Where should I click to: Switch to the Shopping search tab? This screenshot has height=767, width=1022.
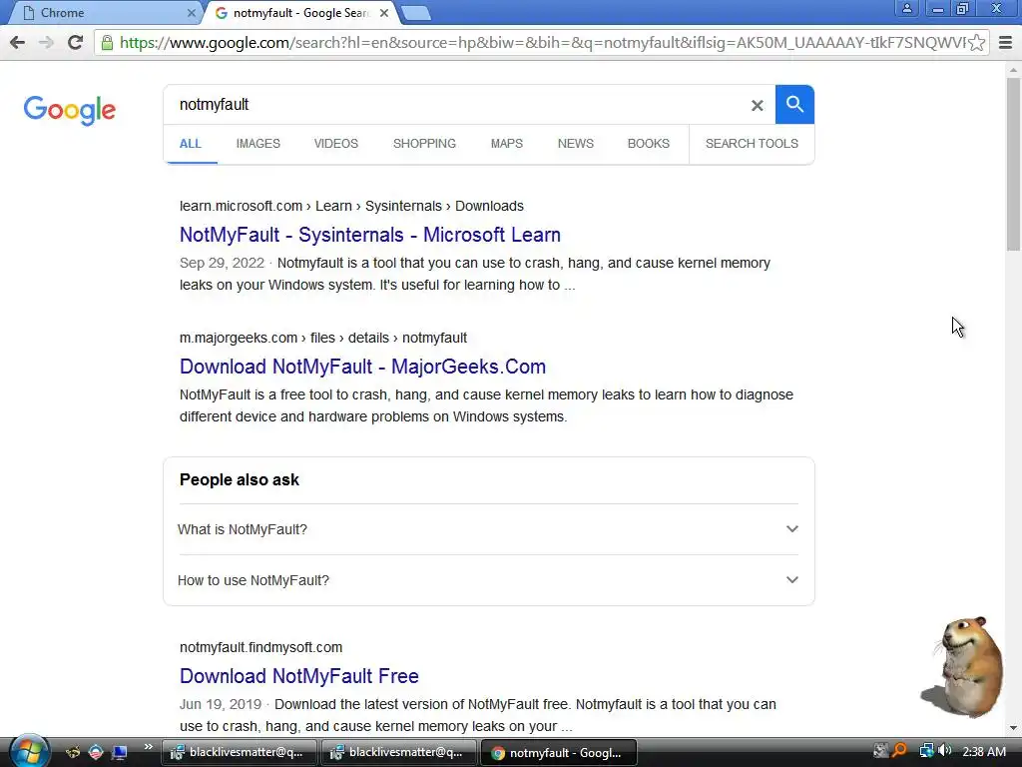(x=424, y=144)
